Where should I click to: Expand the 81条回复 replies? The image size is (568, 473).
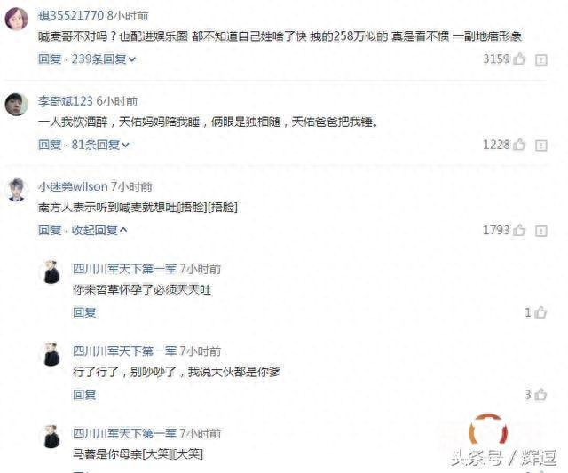click(x=100, y=145)
